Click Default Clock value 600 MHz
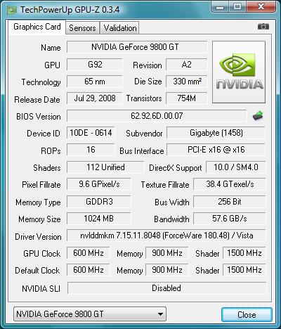This screenshot has height=329, width=281. click(89, 270)
